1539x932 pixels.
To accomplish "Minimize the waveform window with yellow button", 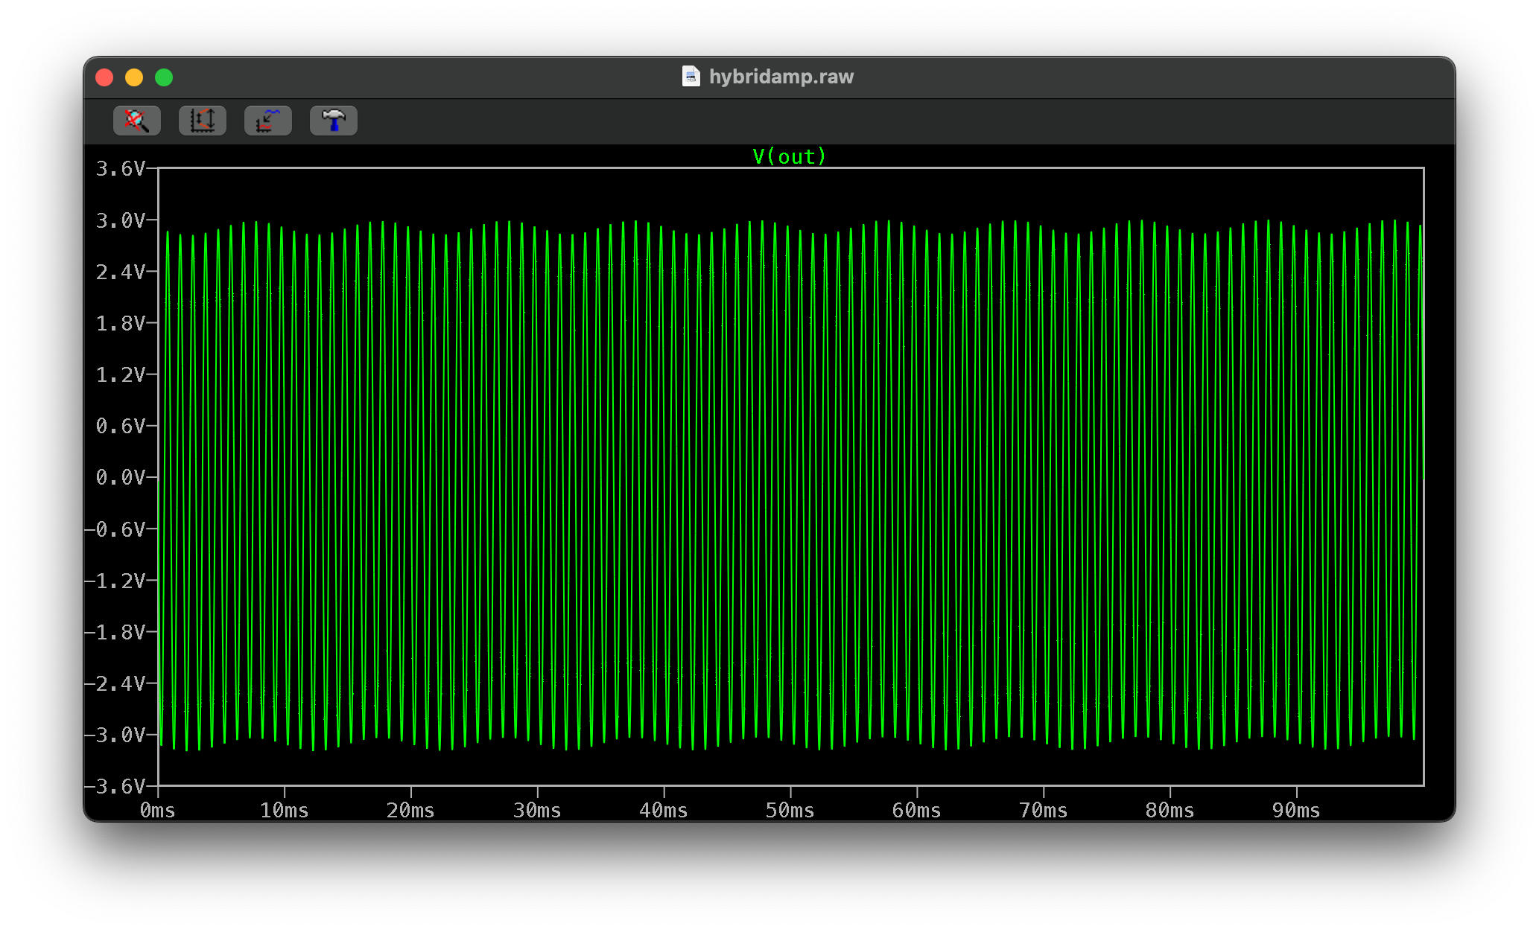I will tap(134, 77).
